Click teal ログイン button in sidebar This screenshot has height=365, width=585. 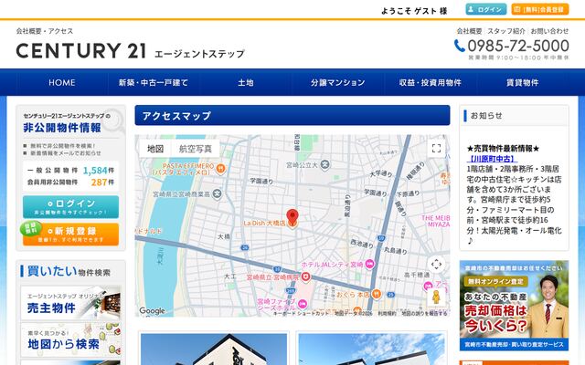pos(71,207)
